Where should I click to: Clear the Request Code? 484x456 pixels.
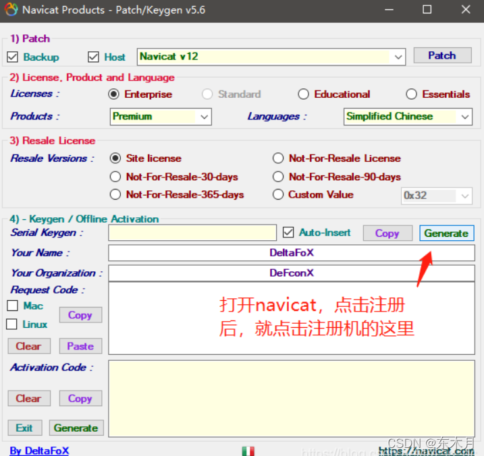coord(29,346)
